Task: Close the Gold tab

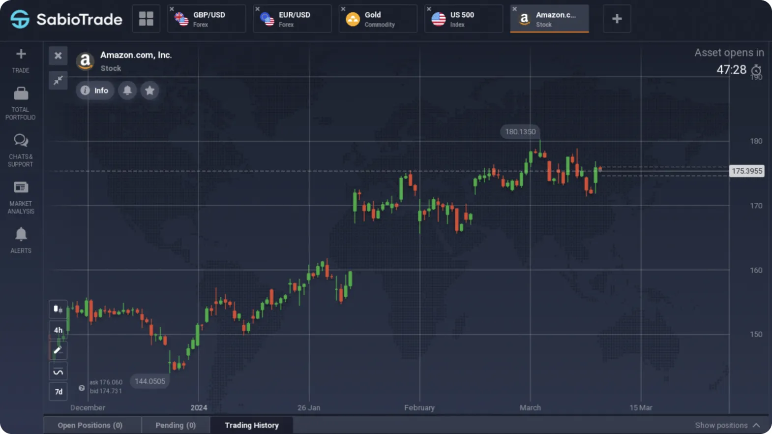Action: click(343, 9)
